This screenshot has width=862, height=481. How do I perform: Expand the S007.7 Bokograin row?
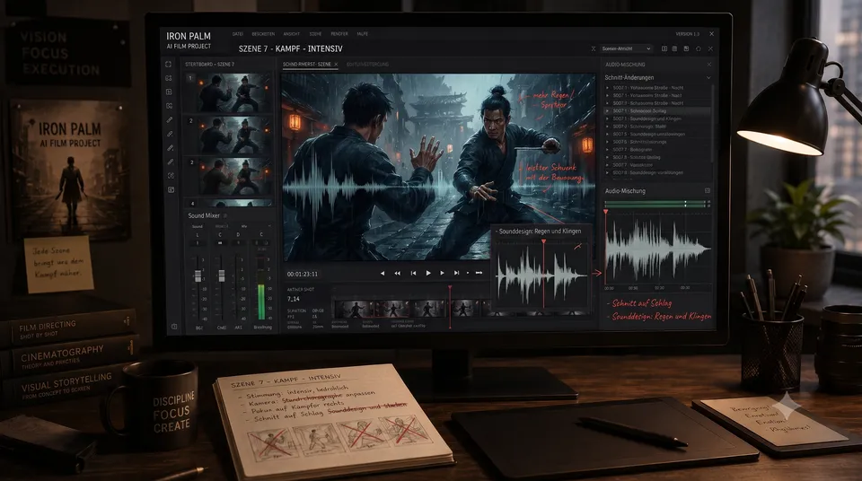[x=608, y=150]
